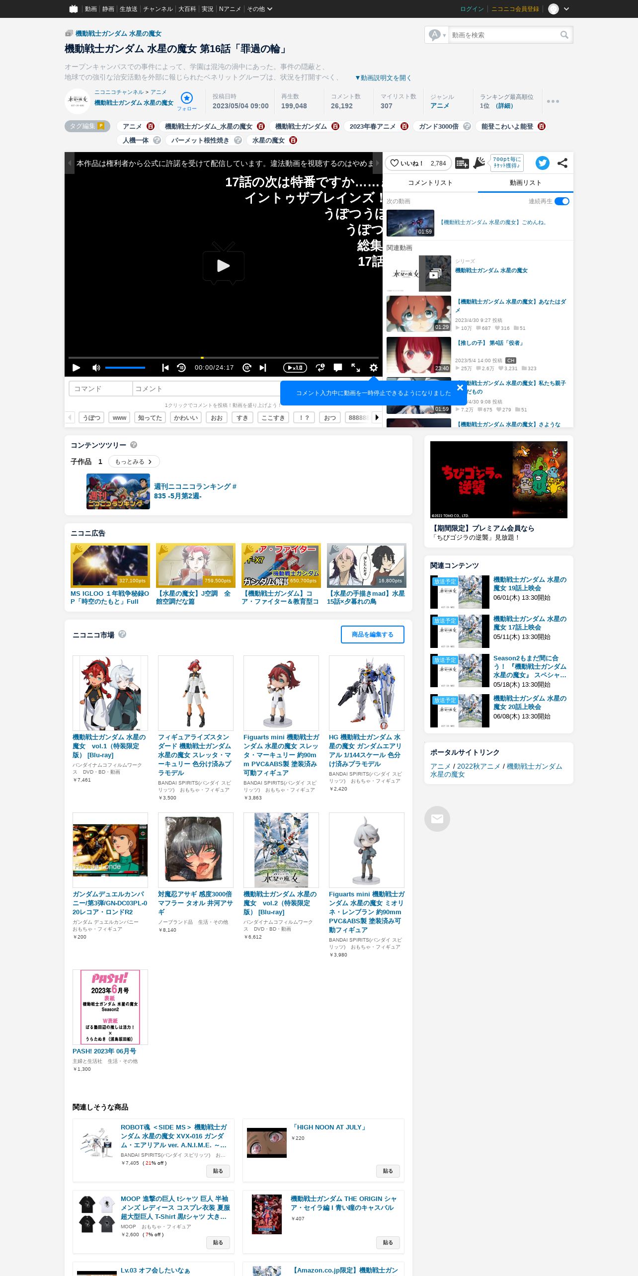Open the three-dot more menu beside ranking
The height and width of the screenshot is (1276, 638).
[x=553, y=101]
